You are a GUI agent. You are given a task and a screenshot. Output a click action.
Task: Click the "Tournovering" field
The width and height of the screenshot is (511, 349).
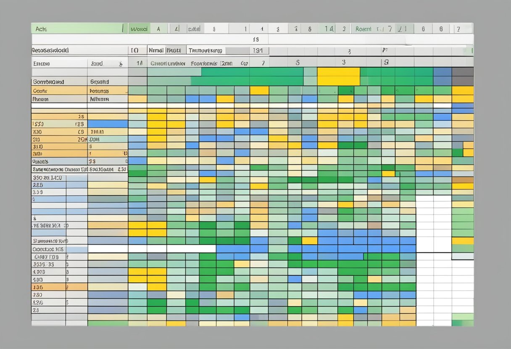pos(205,50)
